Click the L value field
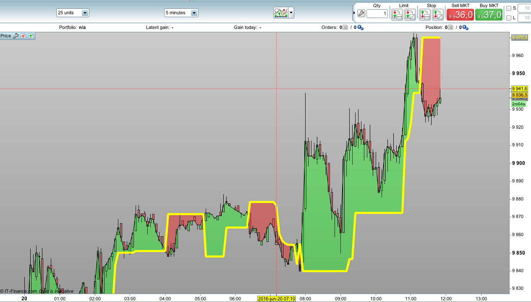 (x=524, y=18)
